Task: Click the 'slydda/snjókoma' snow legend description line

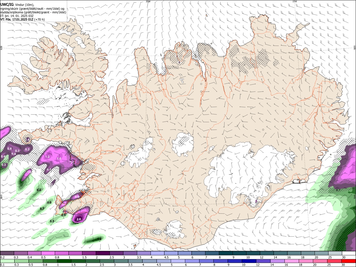Action: 33,12
